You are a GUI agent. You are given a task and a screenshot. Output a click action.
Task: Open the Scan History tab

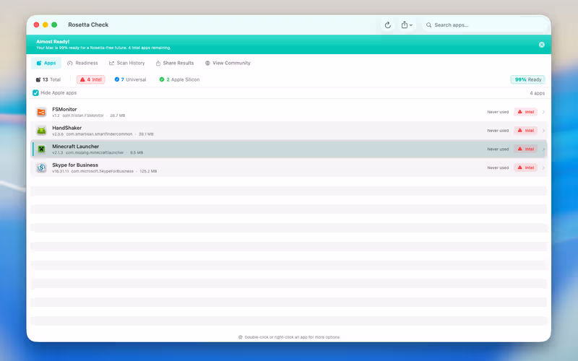point(127,63)
